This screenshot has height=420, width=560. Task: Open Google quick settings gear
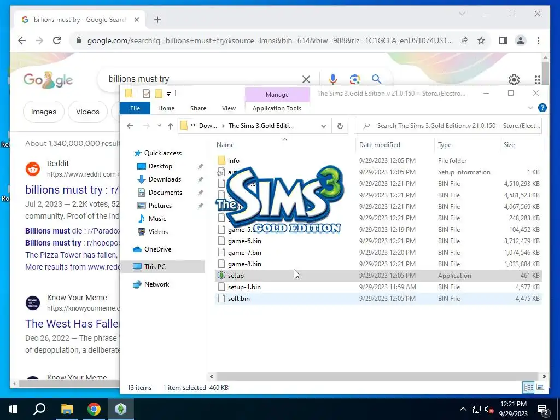pyautogui.click(x=514, y=79)
